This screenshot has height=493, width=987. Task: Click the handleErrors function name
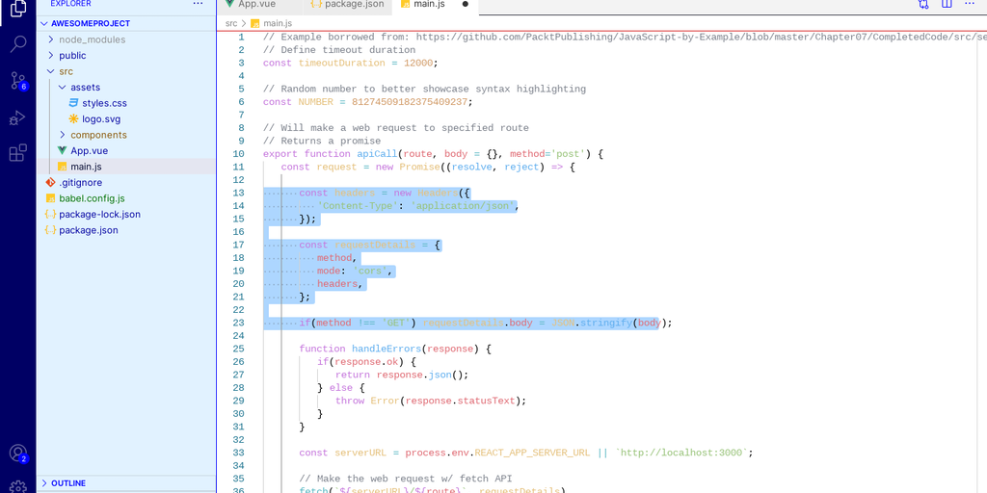[x=387, y=349]
